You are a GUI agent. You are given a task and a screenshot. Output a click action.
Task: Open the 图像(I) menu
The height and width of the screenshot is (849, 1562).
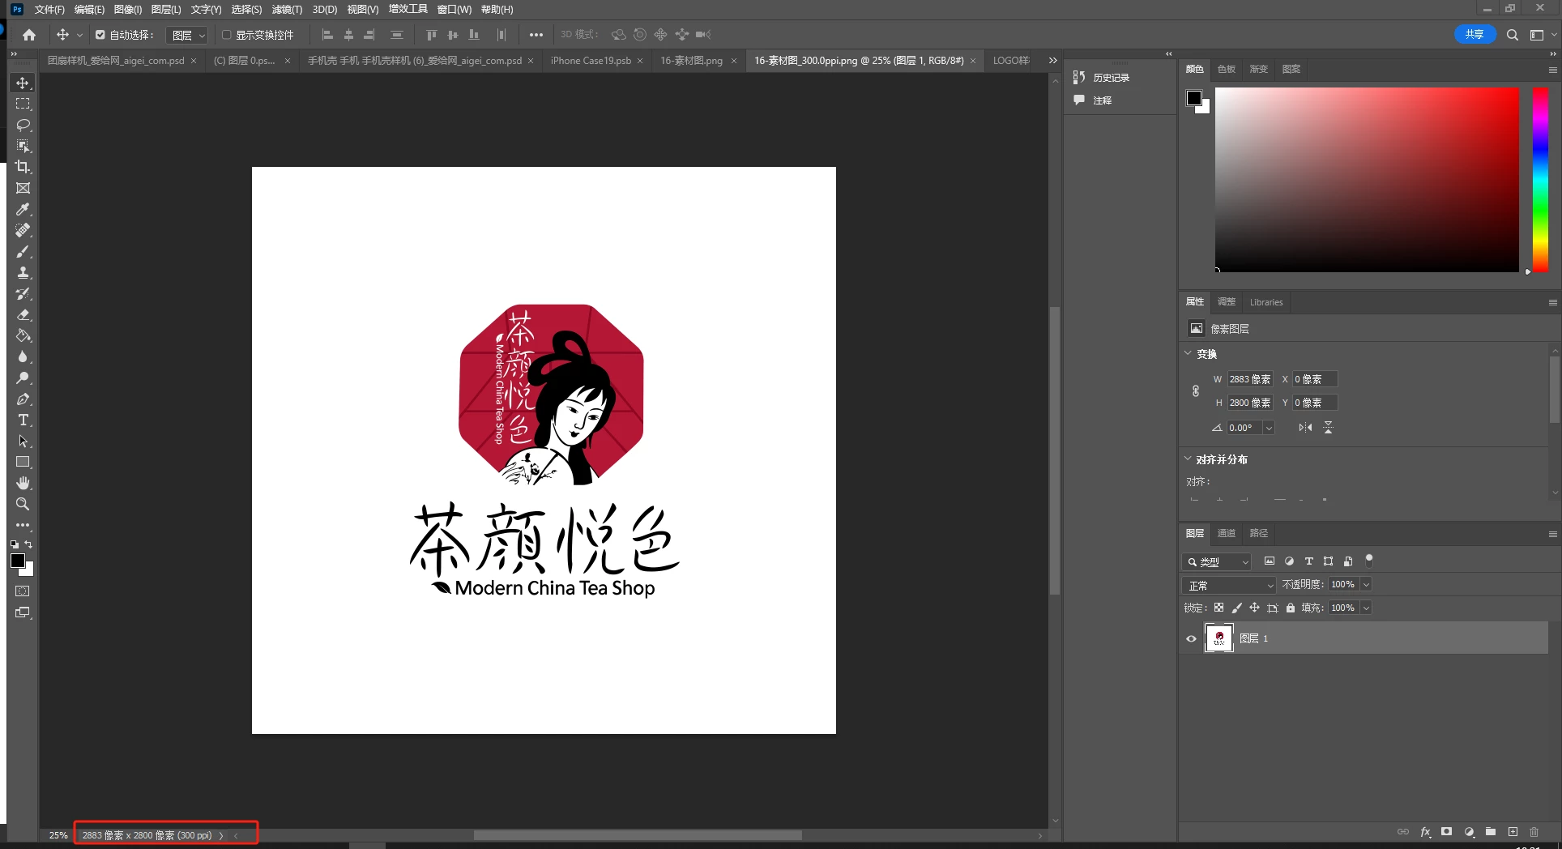[x=128, y=10]
